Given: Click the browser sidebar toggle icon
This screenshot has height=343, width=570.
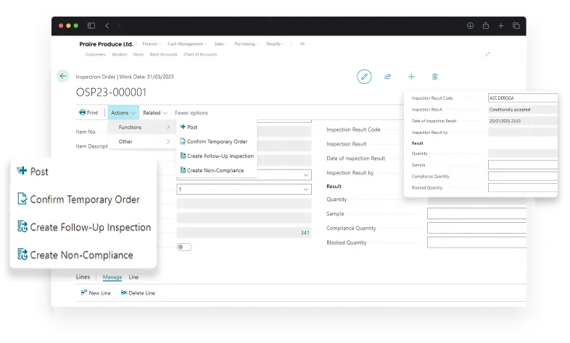Looking at the screenshot, I should pos(91,25).
